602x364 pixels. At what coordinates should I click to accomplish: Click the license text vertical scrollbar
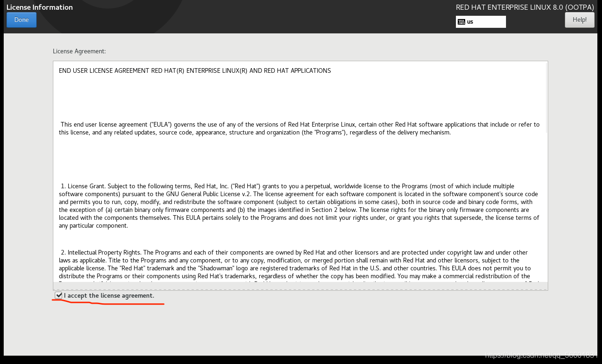point(546,97)
